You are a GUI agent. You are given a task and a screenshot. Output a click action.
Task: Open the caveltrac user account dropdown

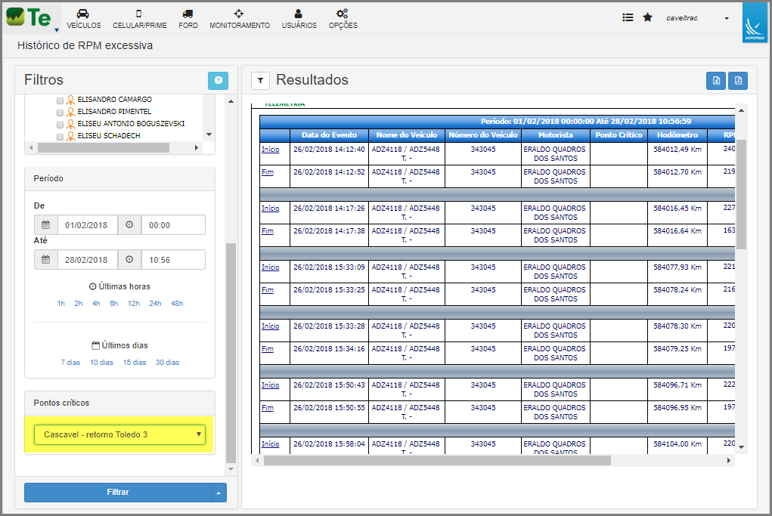[698, 18]
